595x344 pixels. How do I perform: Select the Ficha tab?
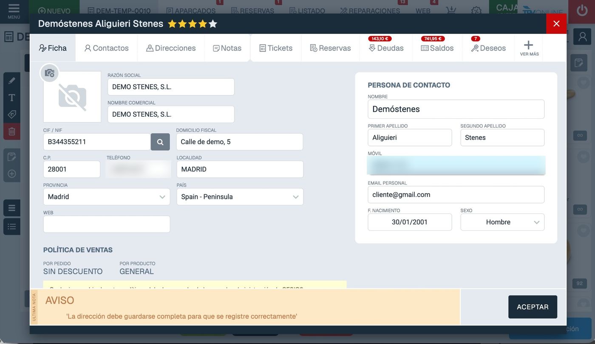pyautogui.click(x=53, y=48)
